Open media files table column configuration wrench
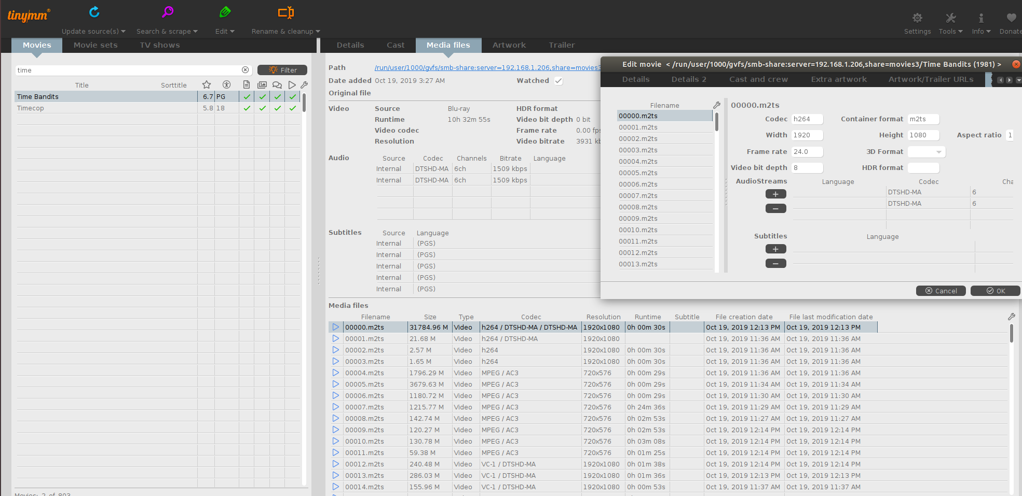Image resolution: width=1022 pixels, height=496 pixels. point(1011,316)
